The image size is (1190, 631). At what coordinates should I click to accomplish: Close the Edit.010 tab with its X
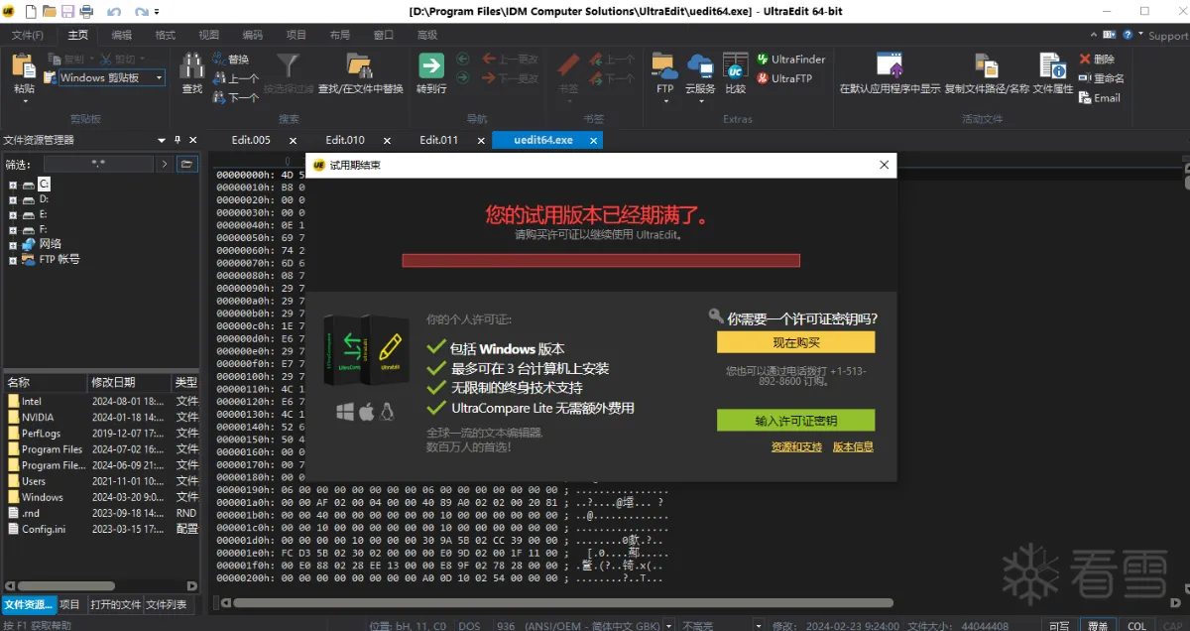(x=387, y=141)
